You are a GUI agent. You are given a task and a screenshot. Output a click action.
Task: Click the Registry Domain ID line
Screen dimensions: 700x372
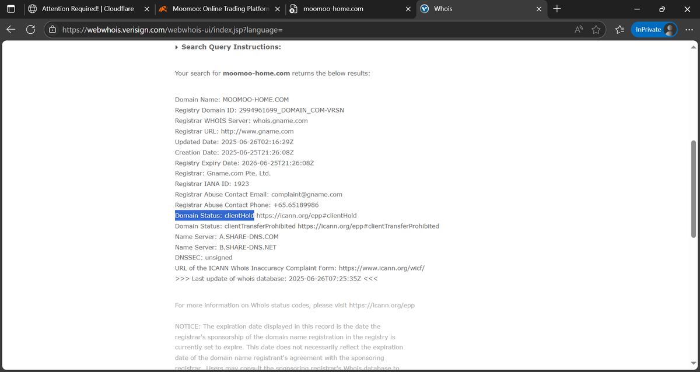[x=260, y=110]
